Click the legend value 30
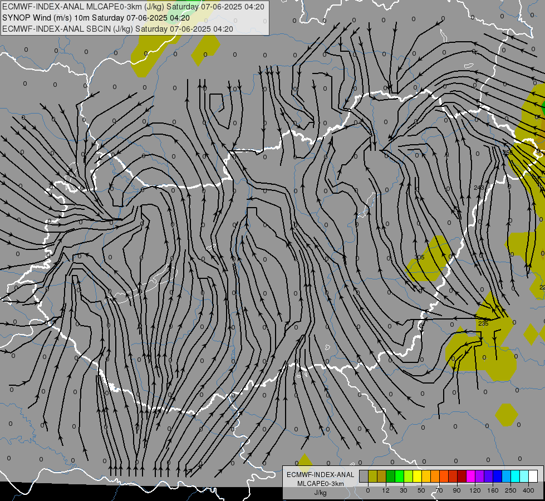 [x=404, y=490]
